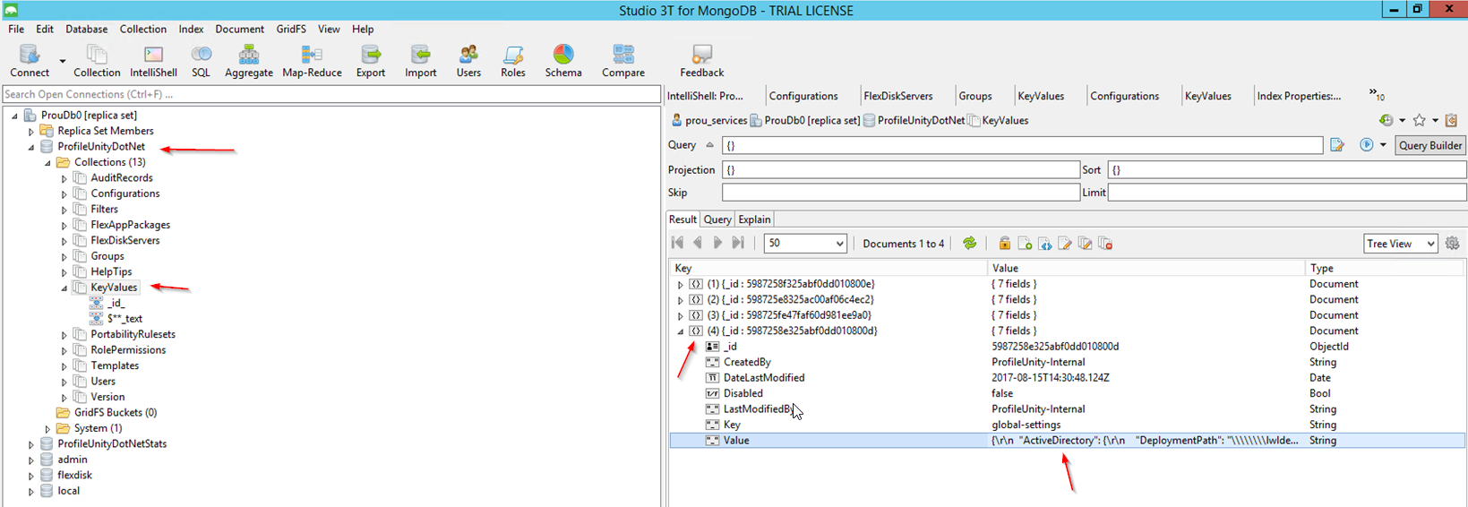This screenshot has height=507, width=1468.
Task: Open the page size 50 dropdown
Action: (804, 244)
